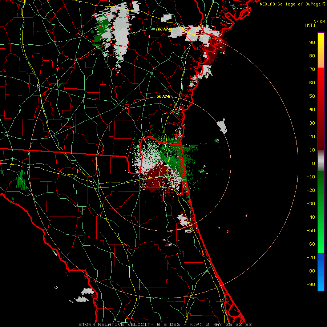
Task: Click the Storm Relative Velocity caption text
Action: tap(116, 324)
